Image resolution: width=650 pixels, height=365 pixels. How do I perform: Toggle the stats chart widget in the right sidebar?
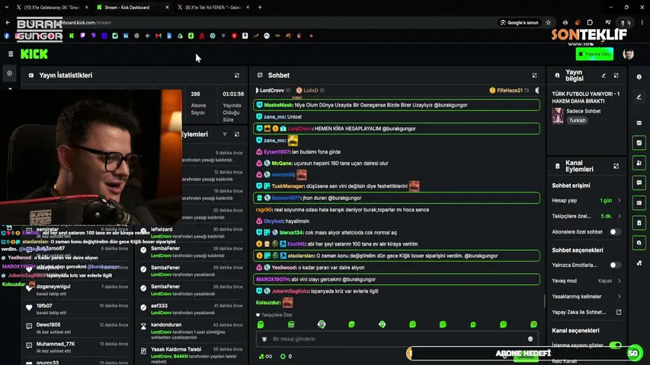639,143
